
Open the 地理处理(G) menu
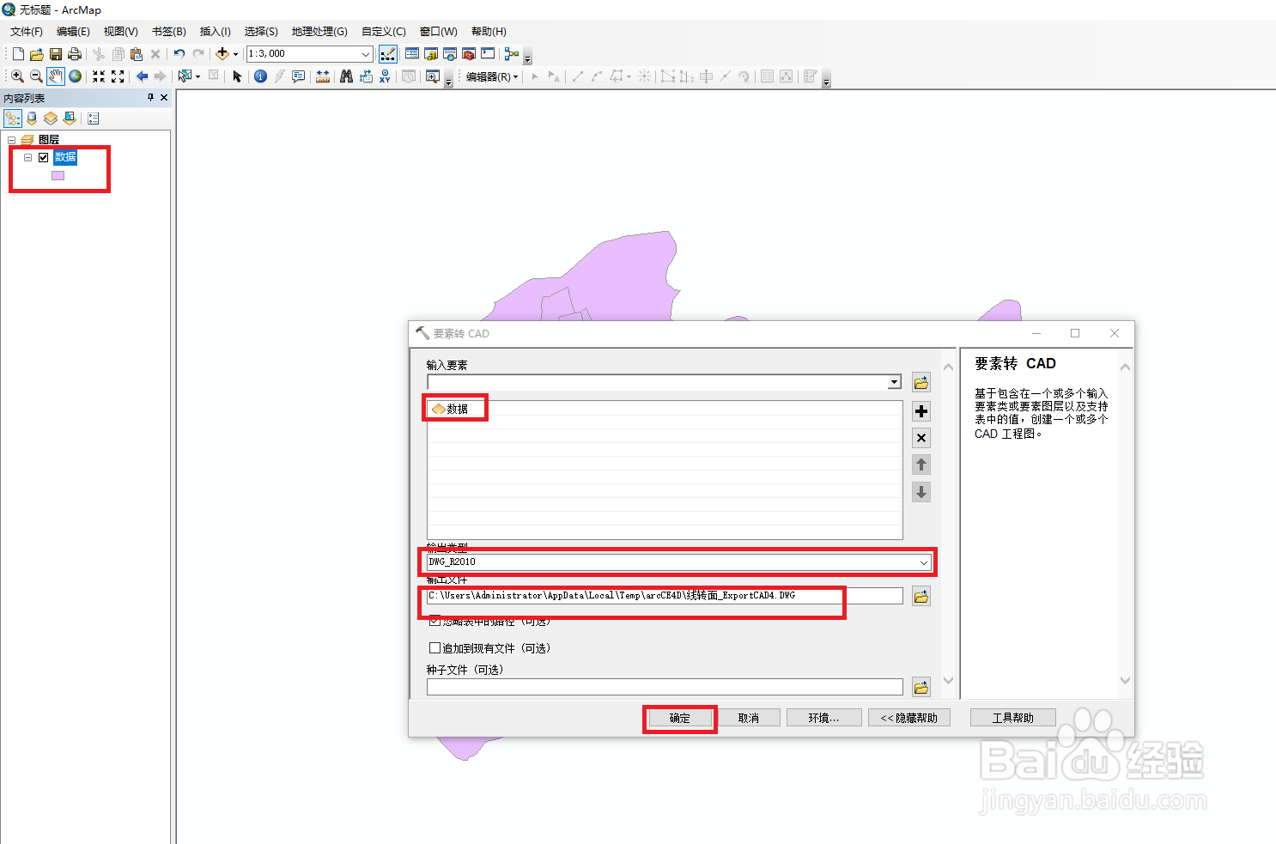point(319,31)
